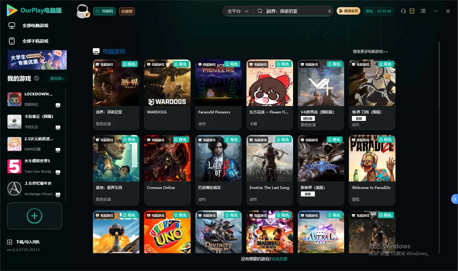
Task: Select 全部电脑游戏 in the sidebar
Action: coord(35,26)
